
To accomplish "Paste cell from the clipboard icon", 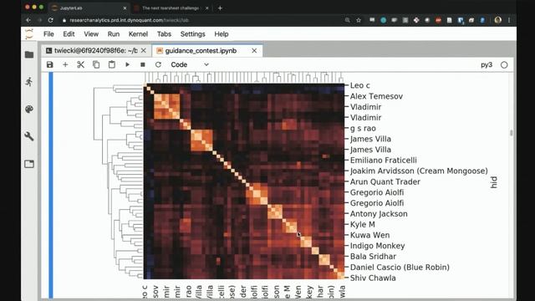I will pos(111,64).
